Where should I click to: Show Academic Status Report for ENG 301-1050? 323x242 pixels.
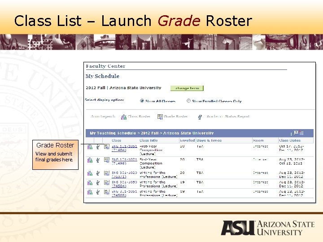pos(98,183)
